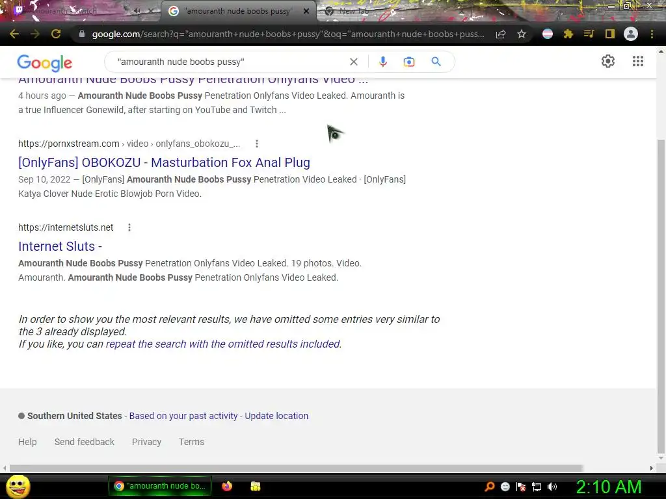
Task: Click the forward navigation arrow
Action: pos(35,34)
